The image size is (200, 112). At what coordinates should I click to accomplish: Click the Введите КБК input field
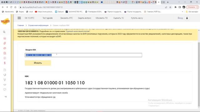tap(83, 55)
